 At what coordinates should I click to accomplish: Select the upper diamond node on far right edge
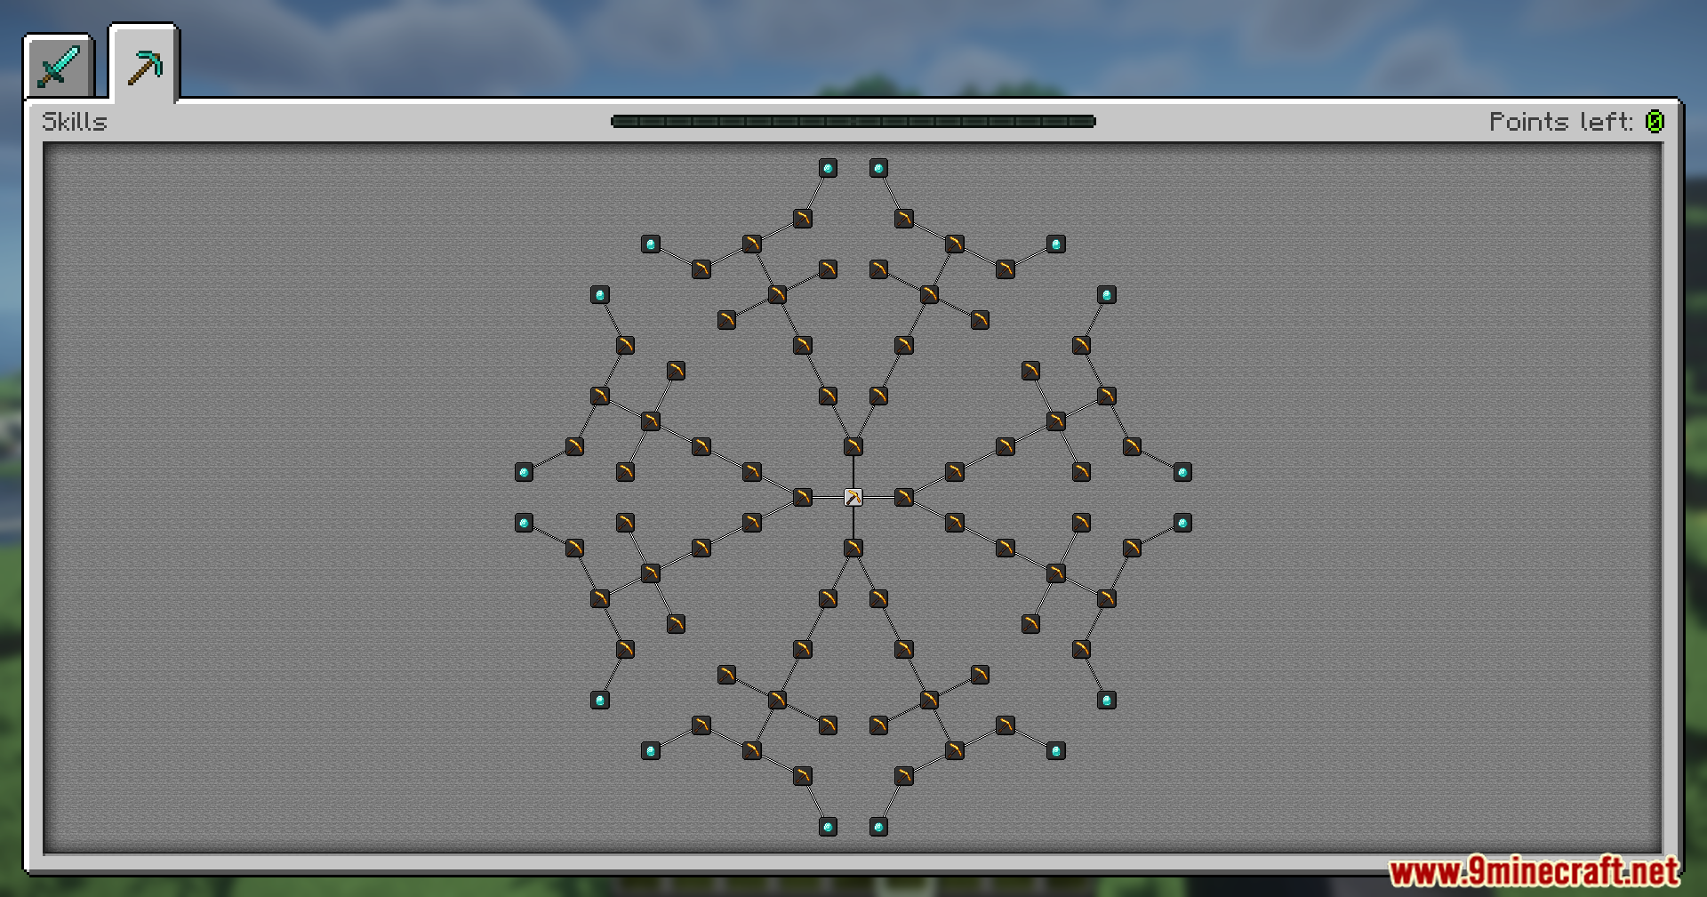click(x=1182, y=472)
